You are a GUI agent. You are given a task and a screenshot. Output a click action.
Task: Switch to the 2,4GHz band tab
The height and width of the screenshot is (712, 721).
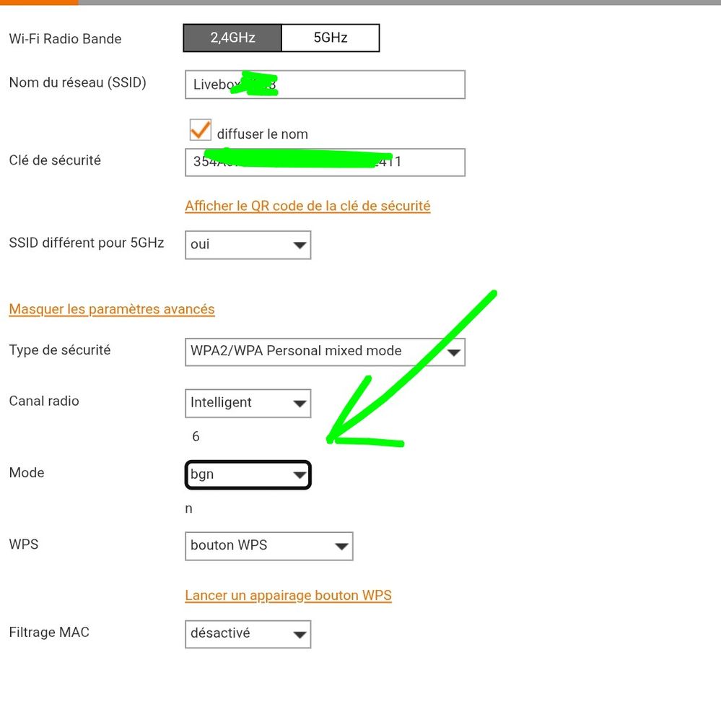click(x=232, y=38)
